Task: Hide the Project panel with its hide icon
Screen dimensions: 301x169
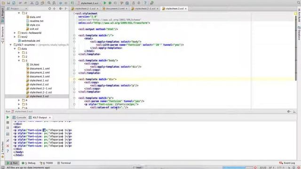Action: pos(66,8)
